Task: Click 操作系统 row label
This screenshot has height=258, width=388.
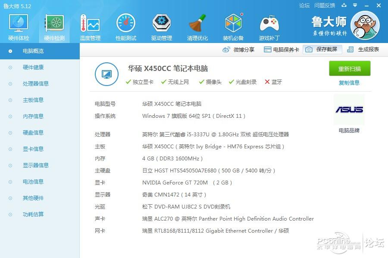Action: [x=105, y=116]
